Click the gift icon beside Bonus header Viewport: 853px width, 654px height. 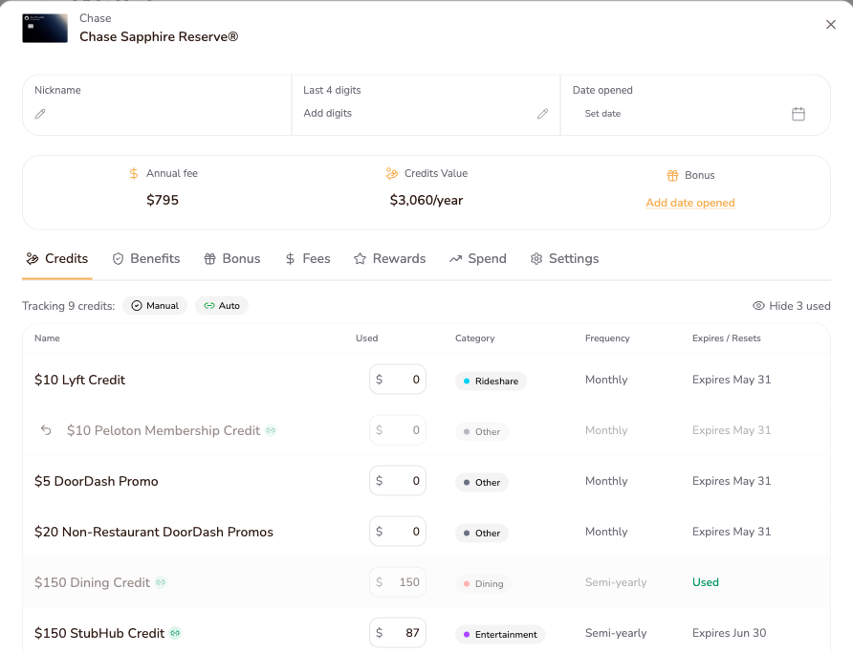click(673, 175)
